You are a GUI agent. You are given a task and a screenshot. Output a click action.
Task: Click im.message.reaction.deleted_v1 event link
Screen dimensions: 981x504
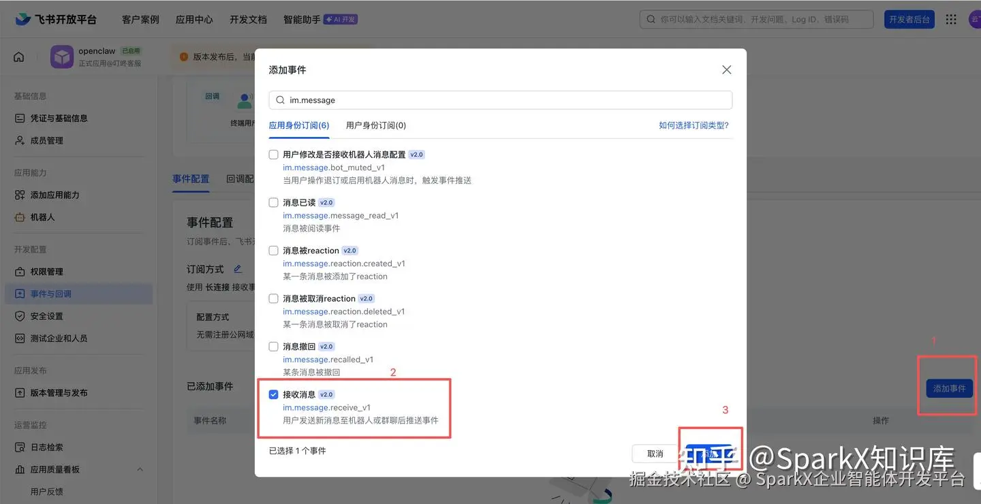pos(344,311)
